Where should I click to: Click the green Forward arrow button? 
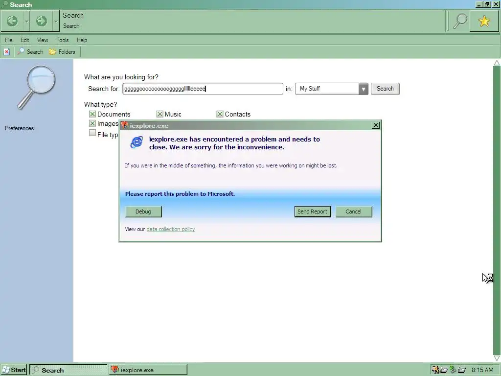click(41, 21)
